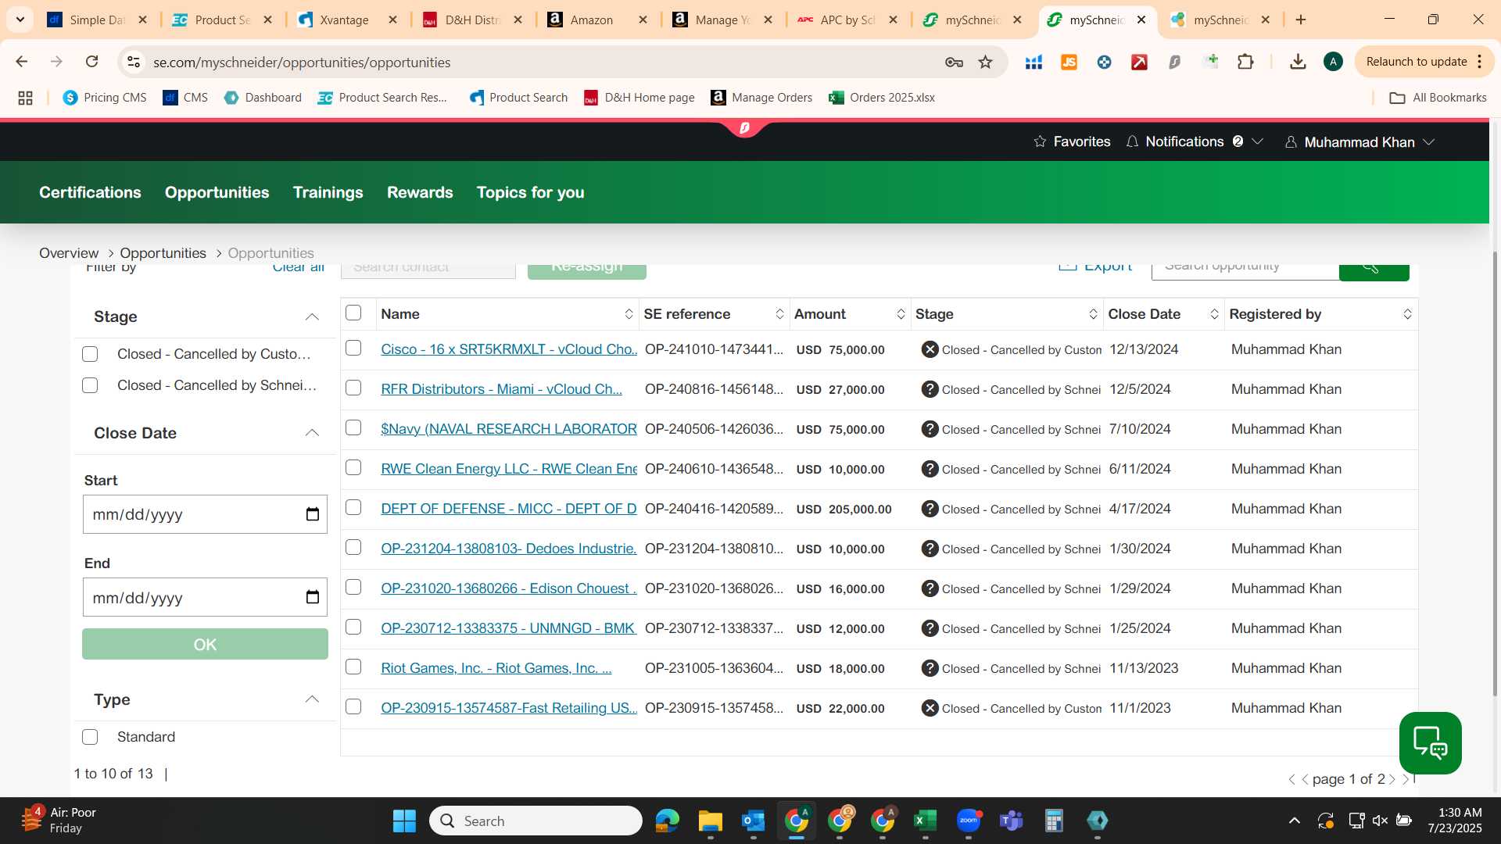The width and height of the screenshot is (1501, 844).
Task: Select all opportunities via header checkbox
Action: coord(353,313)
